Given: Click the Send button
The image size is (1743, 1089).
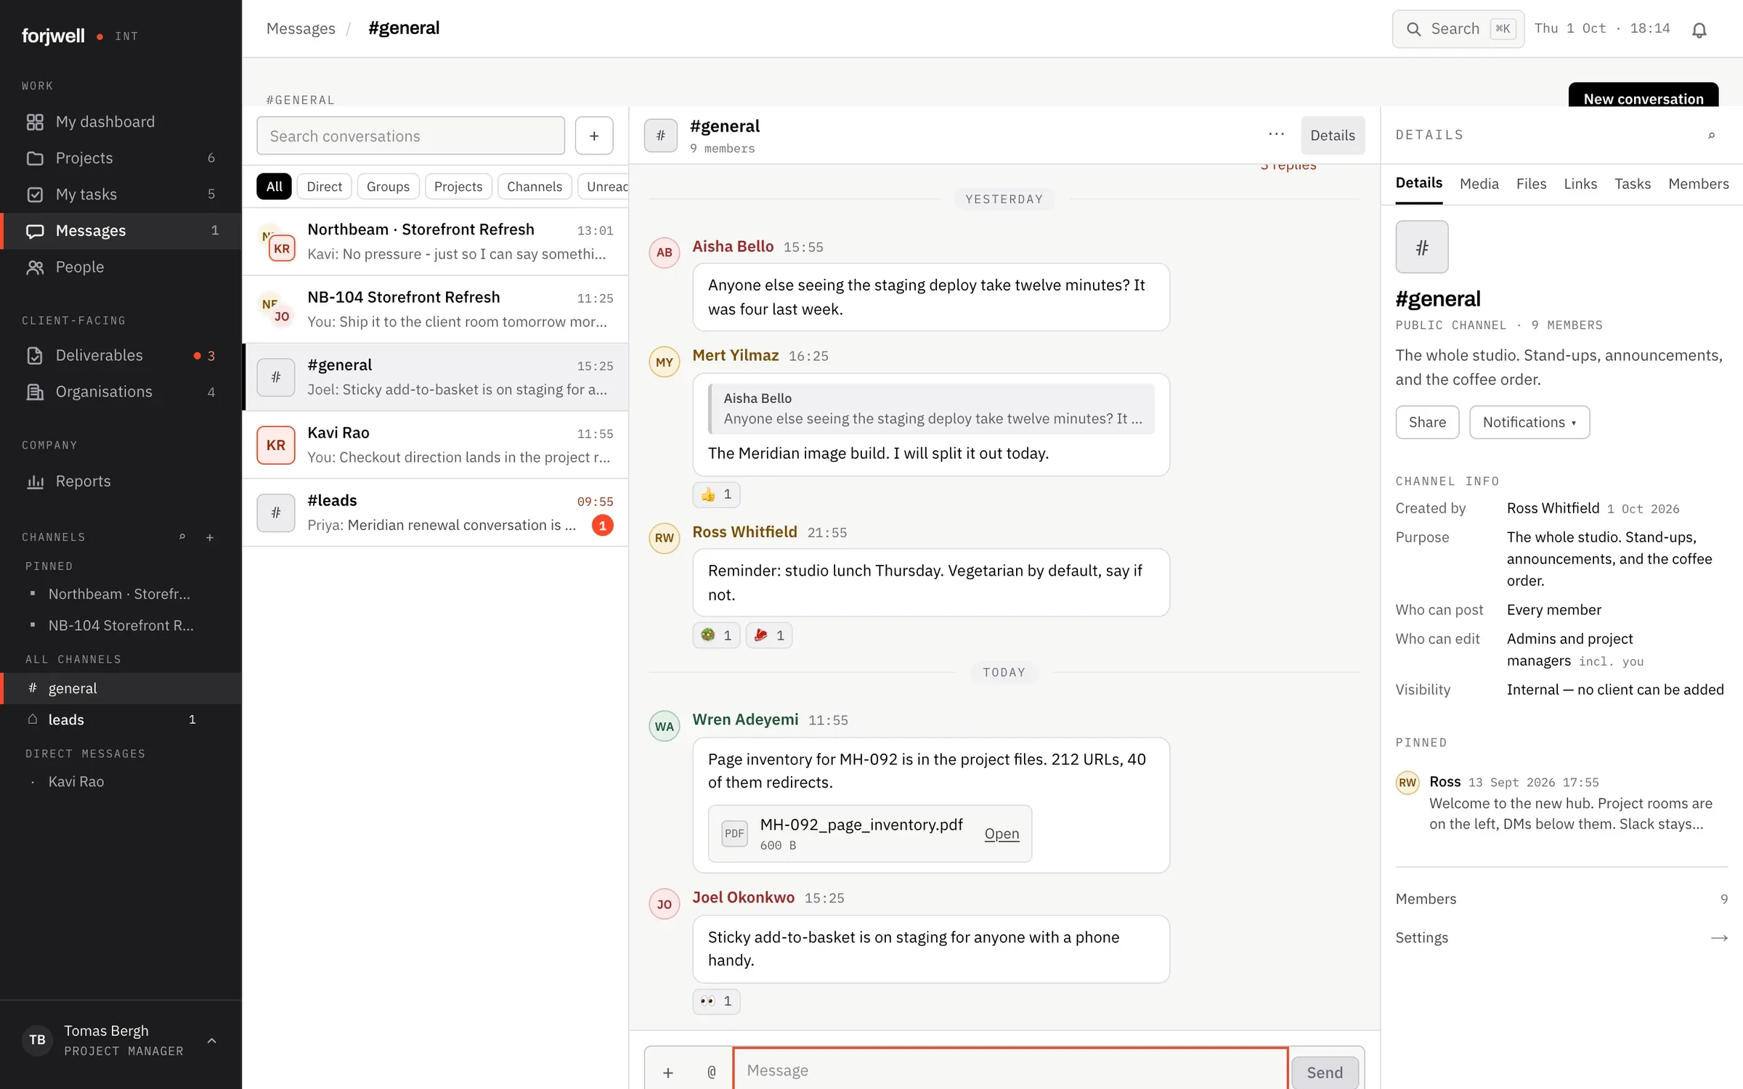Looking at the screenshot, I should (1325, 1072).
